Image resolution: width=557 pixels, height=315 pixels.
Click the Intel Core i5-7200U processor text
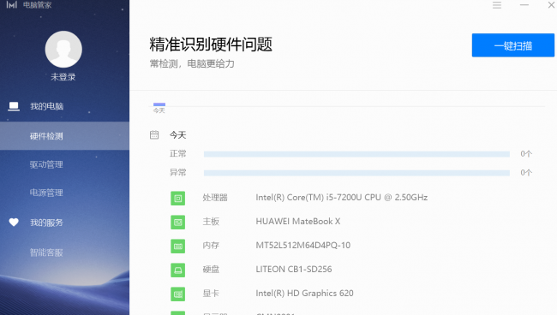pyautogui.click(x=341, y=197)
